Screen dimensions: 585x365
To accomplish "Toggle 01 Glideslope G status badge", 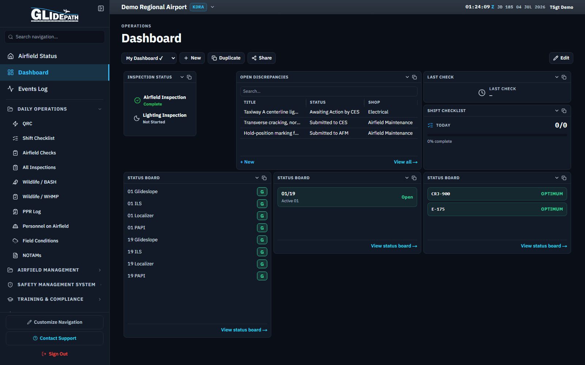I will [262, 192].
